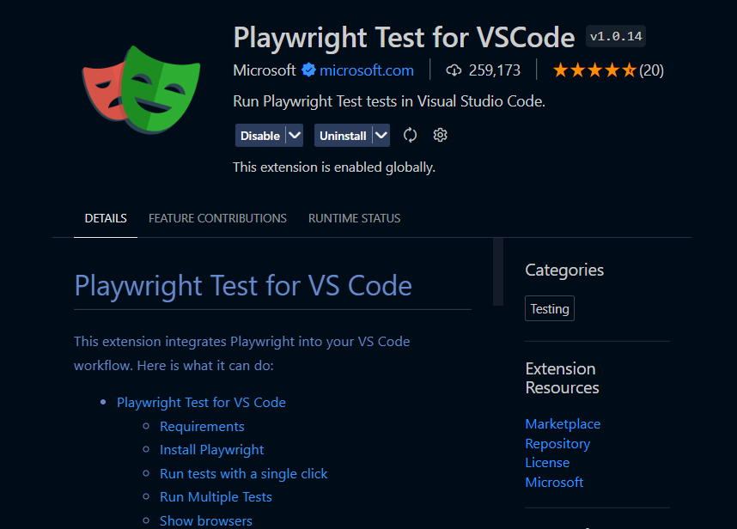Select the Testing category tag
Image resolution: width=737 pixels, height=529 pixels.
tap(550, 308)
